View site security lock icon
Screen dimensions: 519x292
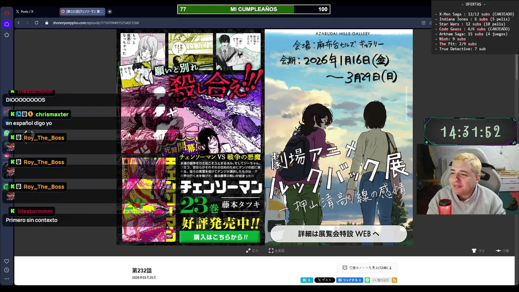(x=47, y=23)
